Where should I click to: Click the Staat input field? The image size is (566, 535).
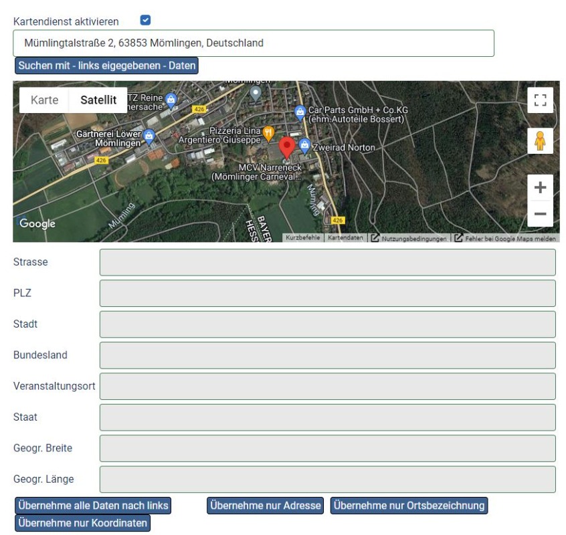click(327, 418)
